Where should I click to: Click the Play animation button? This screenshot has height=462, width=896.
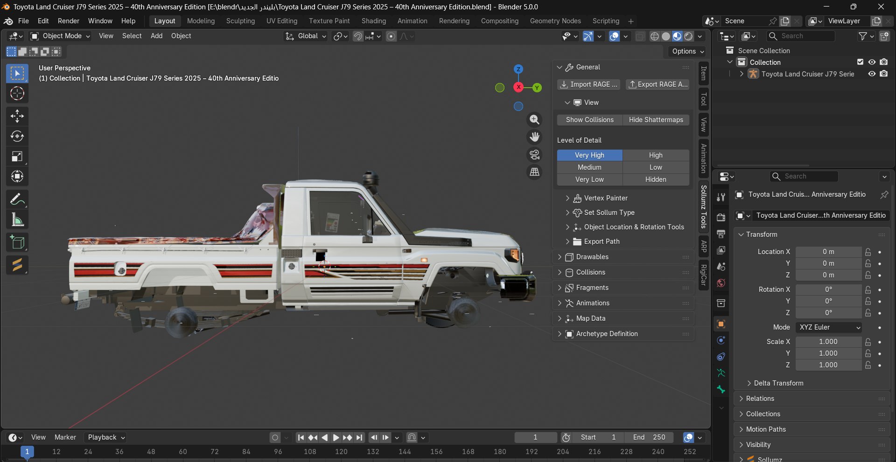coord(336,437)
